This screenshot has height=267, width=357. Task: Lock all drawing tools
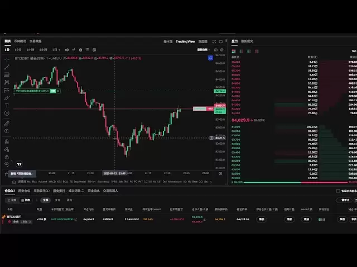[x=7, y=157]
